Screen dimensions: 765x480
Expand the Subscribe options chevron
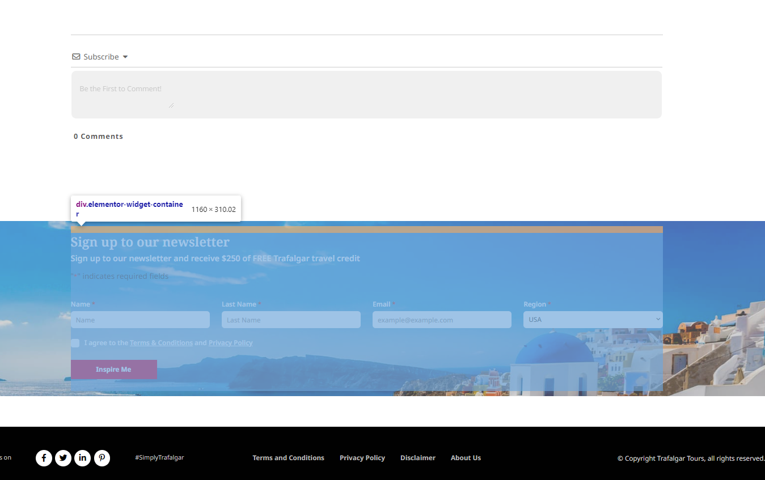(x=125, y=57)
